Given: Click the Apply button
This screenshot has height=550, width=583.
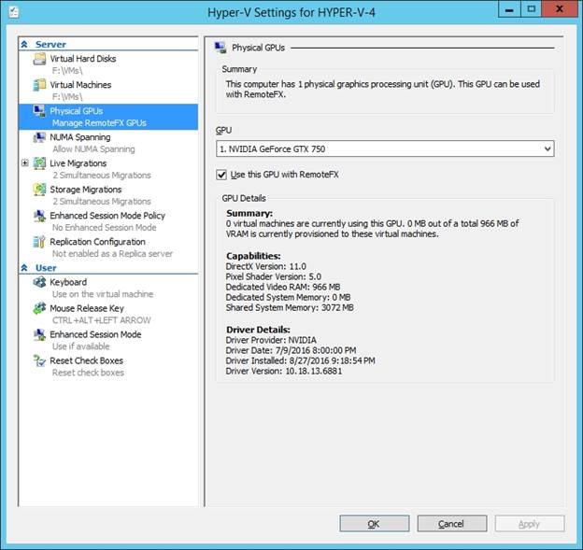Looking at the screenshot, I should coord(530,524).
